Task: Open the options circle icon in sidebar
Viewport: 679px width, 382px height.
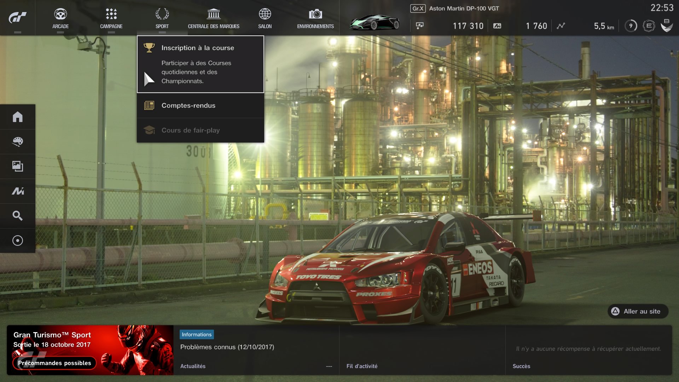Action: coord(18,241)
